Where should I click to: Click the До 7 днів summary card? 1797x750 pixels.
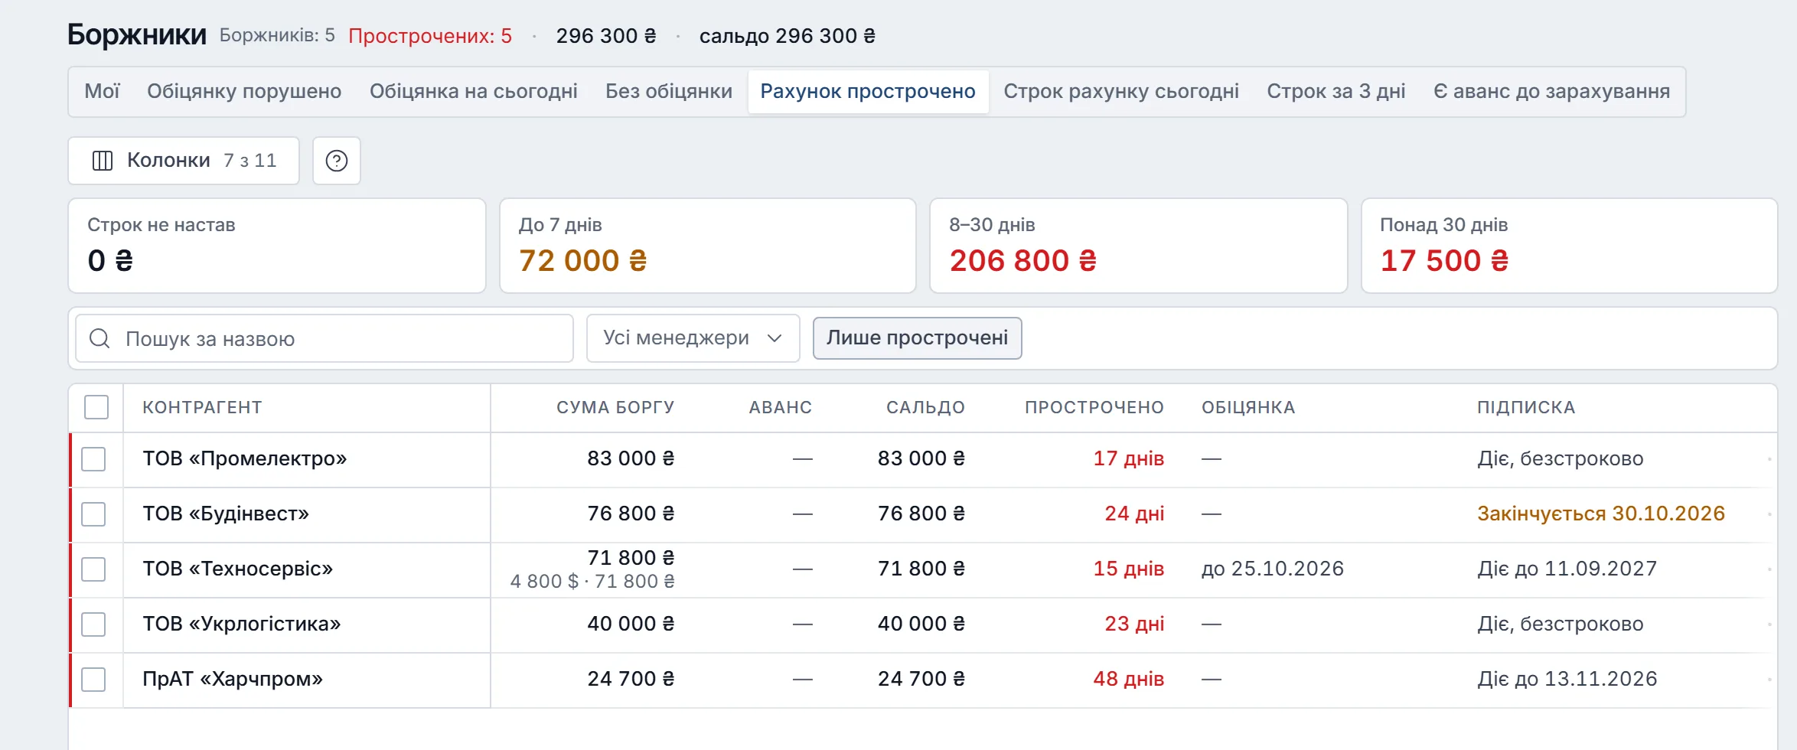click(708, 246)
